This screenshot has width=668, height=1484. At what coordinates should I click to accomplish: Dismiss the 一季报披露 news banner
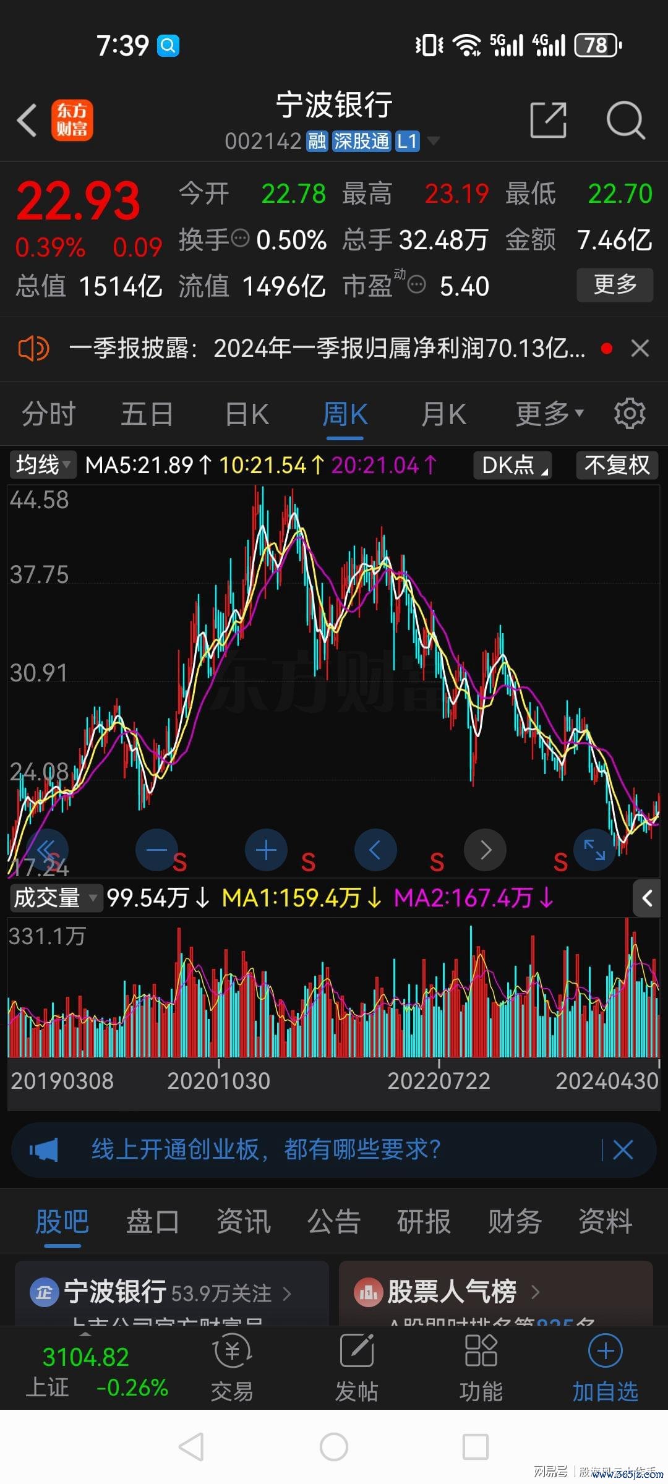pyautogui.click(x=640, y=349)
